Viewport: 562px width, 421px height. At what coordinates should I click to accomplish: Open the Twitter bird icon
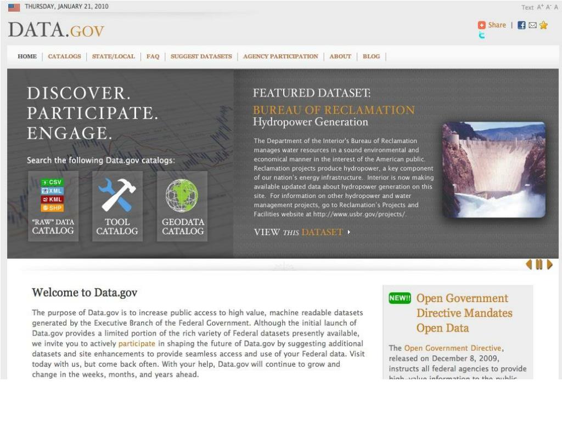(x=482, y=35)
